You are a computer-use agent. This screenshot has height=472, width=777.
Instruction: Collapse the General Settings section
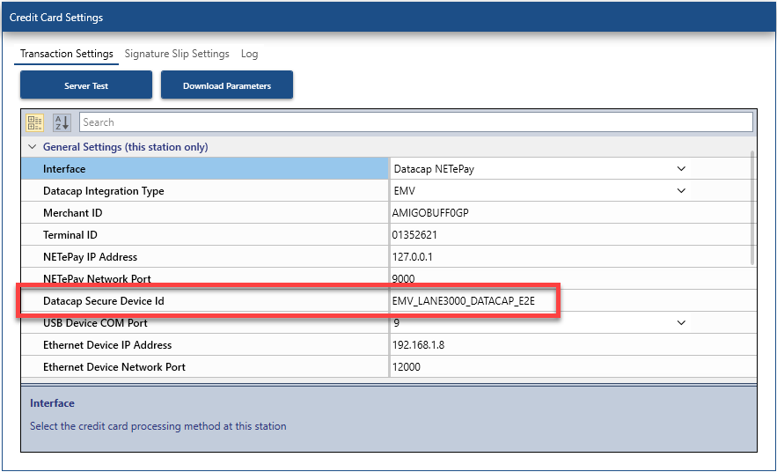pos(33,147)
